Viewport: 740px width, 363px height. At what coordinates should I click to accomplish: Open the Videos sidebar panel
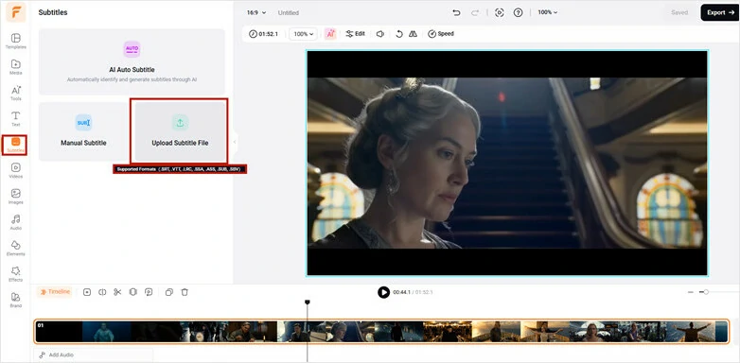pos(15,171)
